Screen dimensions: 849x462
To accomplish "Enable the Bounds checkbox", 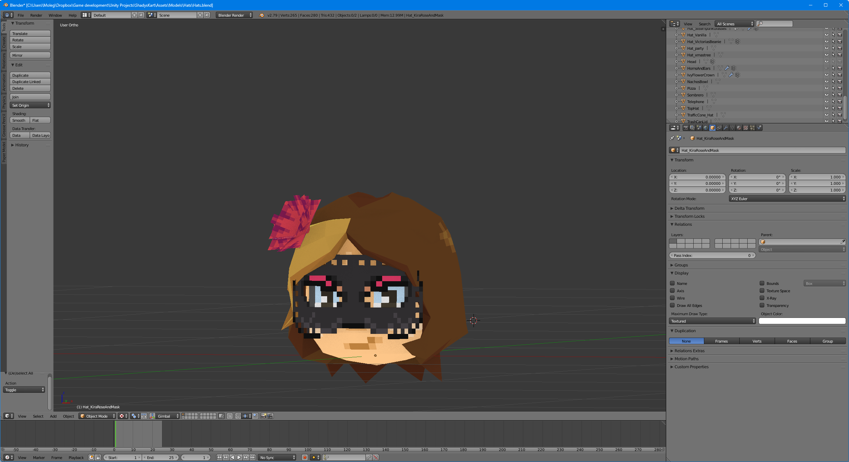I will (x=762, y=283).
